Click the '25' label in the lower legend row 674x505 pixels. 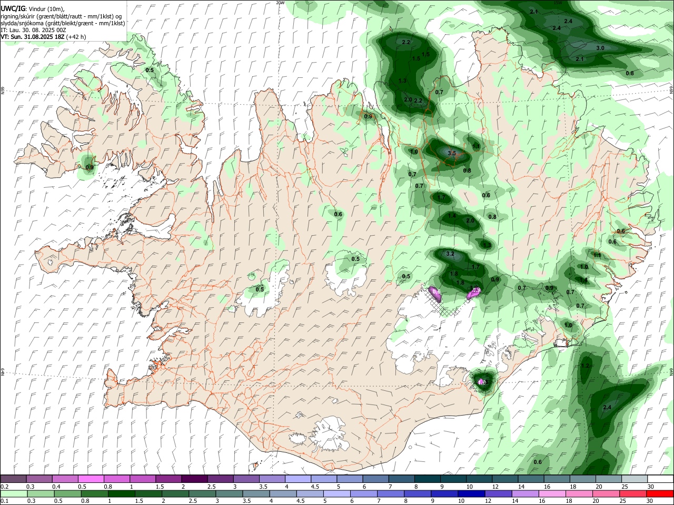[x=624, y=501]
